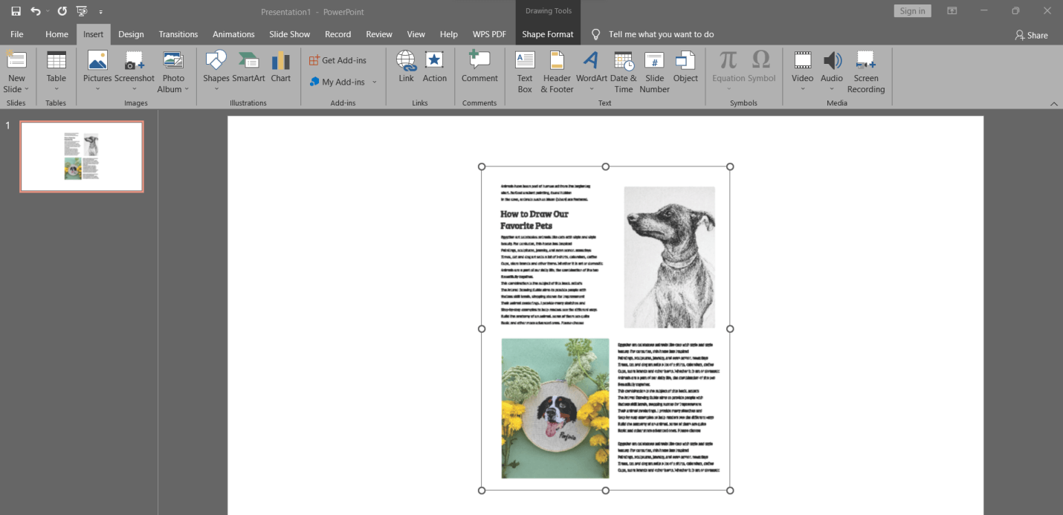Open the Shape Format tab
Screen dimensions: 1063x515
(x=547, y=34)
